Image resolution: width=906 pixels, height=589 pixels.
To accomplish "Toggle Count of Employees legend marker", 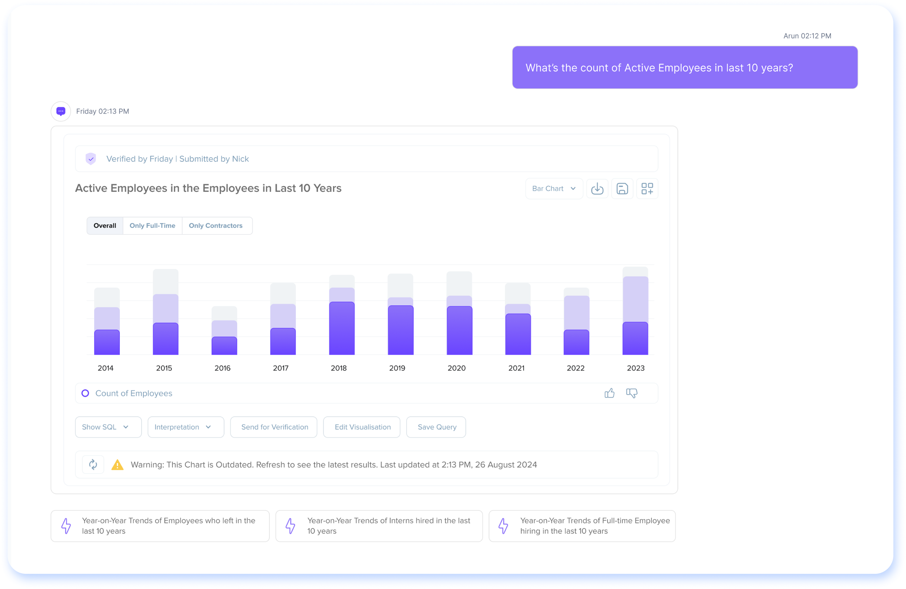I will coord(86,393).
